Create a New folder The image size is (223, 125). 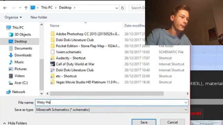(39, 17)
